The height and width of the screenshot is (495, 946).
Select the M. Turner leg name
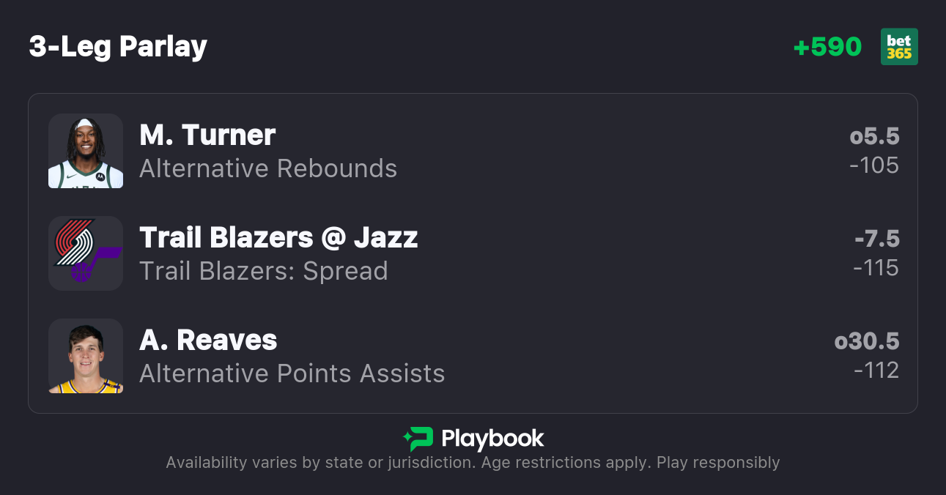click(207, 135)
